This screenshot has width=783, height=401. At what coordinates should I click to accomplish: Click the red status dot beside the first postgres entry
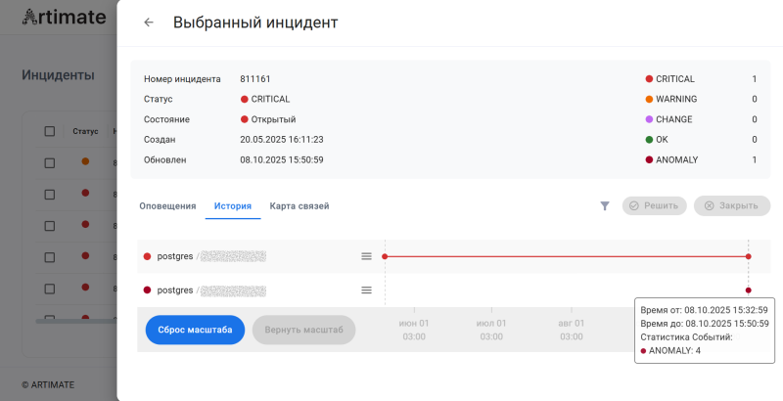pyautogui.click(x=148, y=256)
